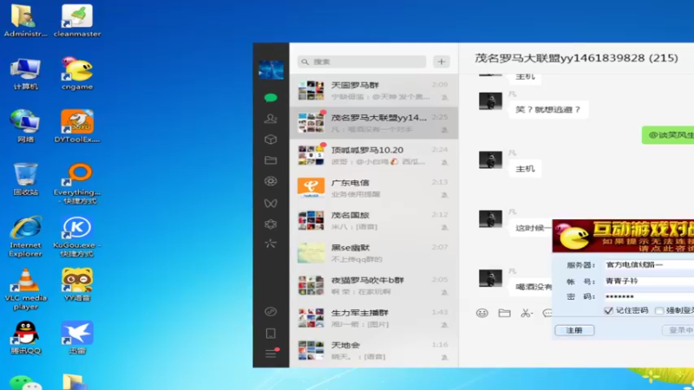
Task: Select the VLC media player desktop icon
Action: coord(25,289)
